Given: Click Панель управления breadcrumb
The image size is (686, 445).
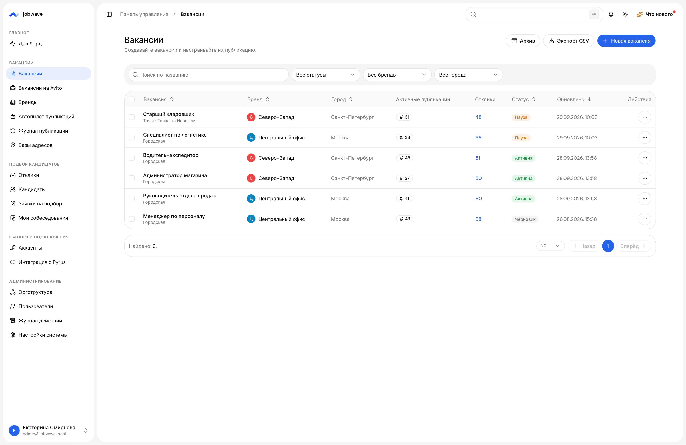Looking at the screenshot, I should (144, 14).
